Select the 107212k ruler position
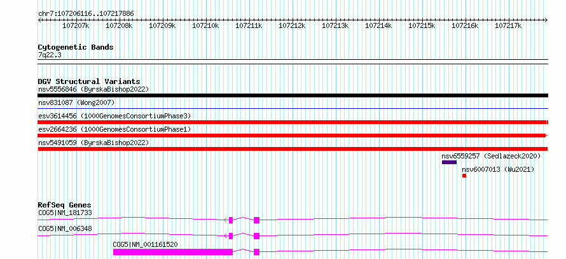Viewport: 566px width, 259px height. (293, 25)
